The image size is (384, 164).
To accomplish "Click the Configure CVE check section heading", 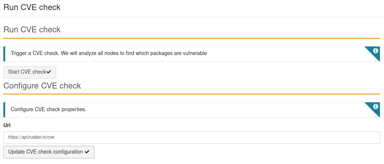I will pos(42,86).
